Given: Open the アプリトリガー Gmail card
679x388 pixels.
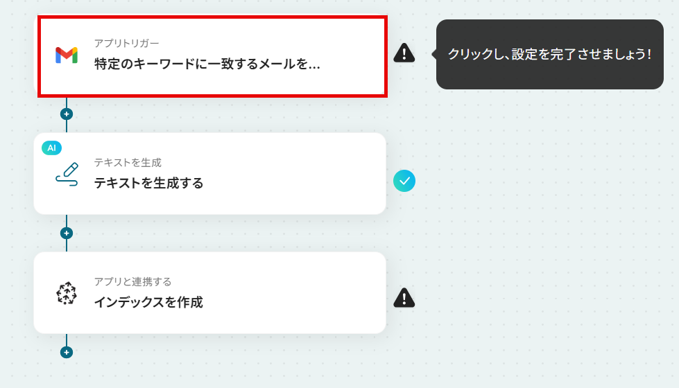Looking at the screenshot, I should point(212,56).
